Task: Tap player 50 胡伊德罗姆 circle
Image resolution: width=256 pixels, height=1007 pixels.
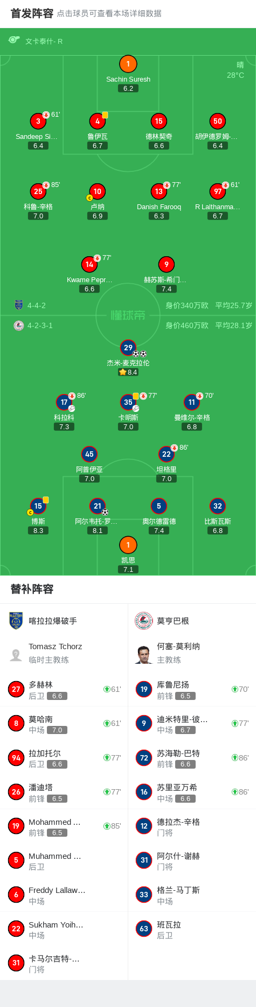Action: 218,121
